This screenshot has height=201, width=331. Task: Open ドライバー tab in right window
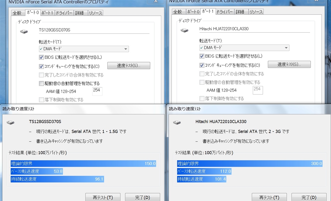[x=225, y=12]
